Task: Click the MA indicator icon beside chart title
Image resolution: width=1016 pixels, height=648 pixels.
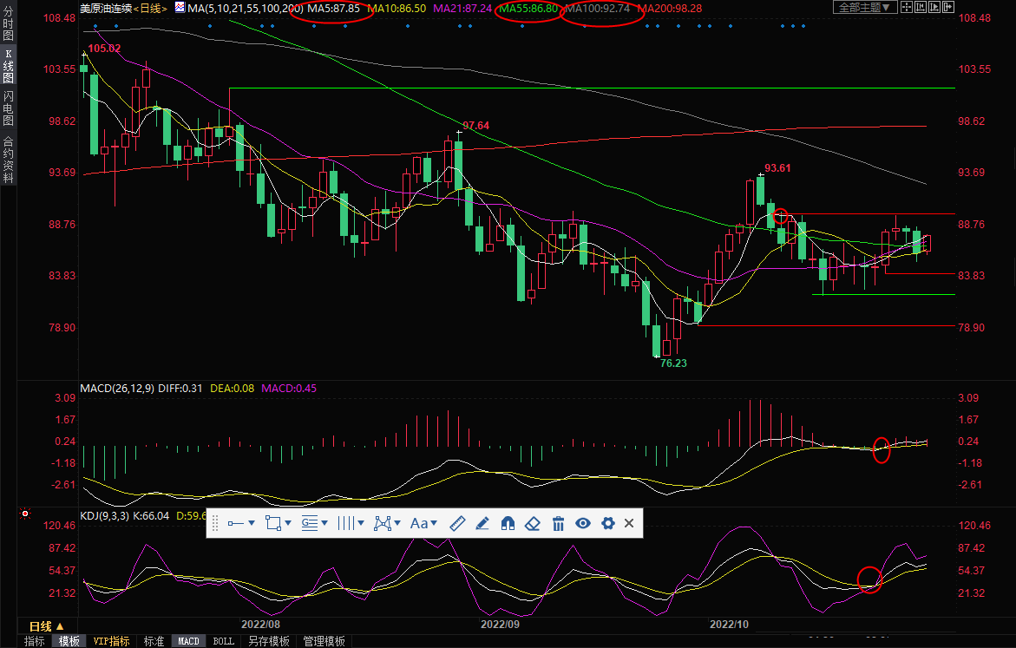Action: pyautogui.click(x=180, y=7)
